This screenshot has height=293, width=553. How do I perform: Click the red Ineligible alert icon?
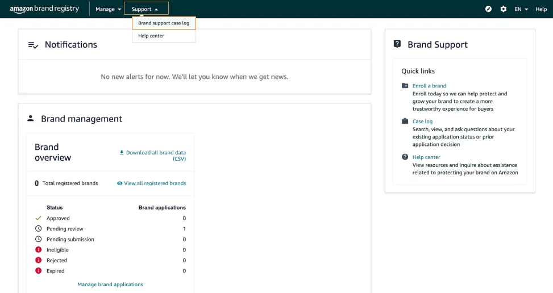pos(39,250)
